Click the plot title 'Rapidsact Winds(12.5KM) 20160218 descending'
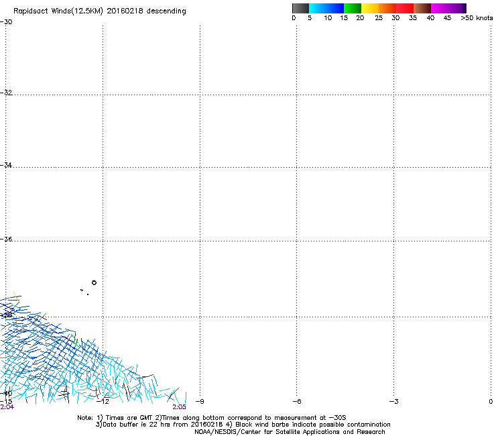This screenshot has width=496, height=436. tap(100, 11)
